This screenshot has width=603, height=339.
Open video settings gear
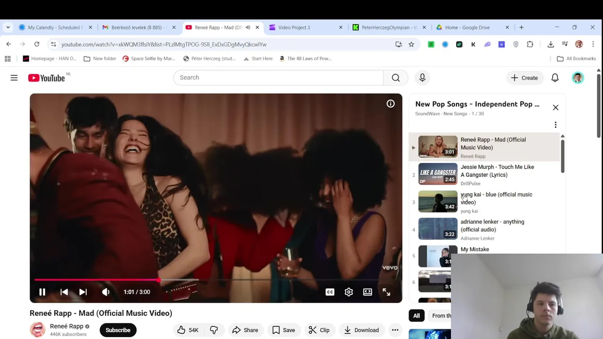(349, 292)
